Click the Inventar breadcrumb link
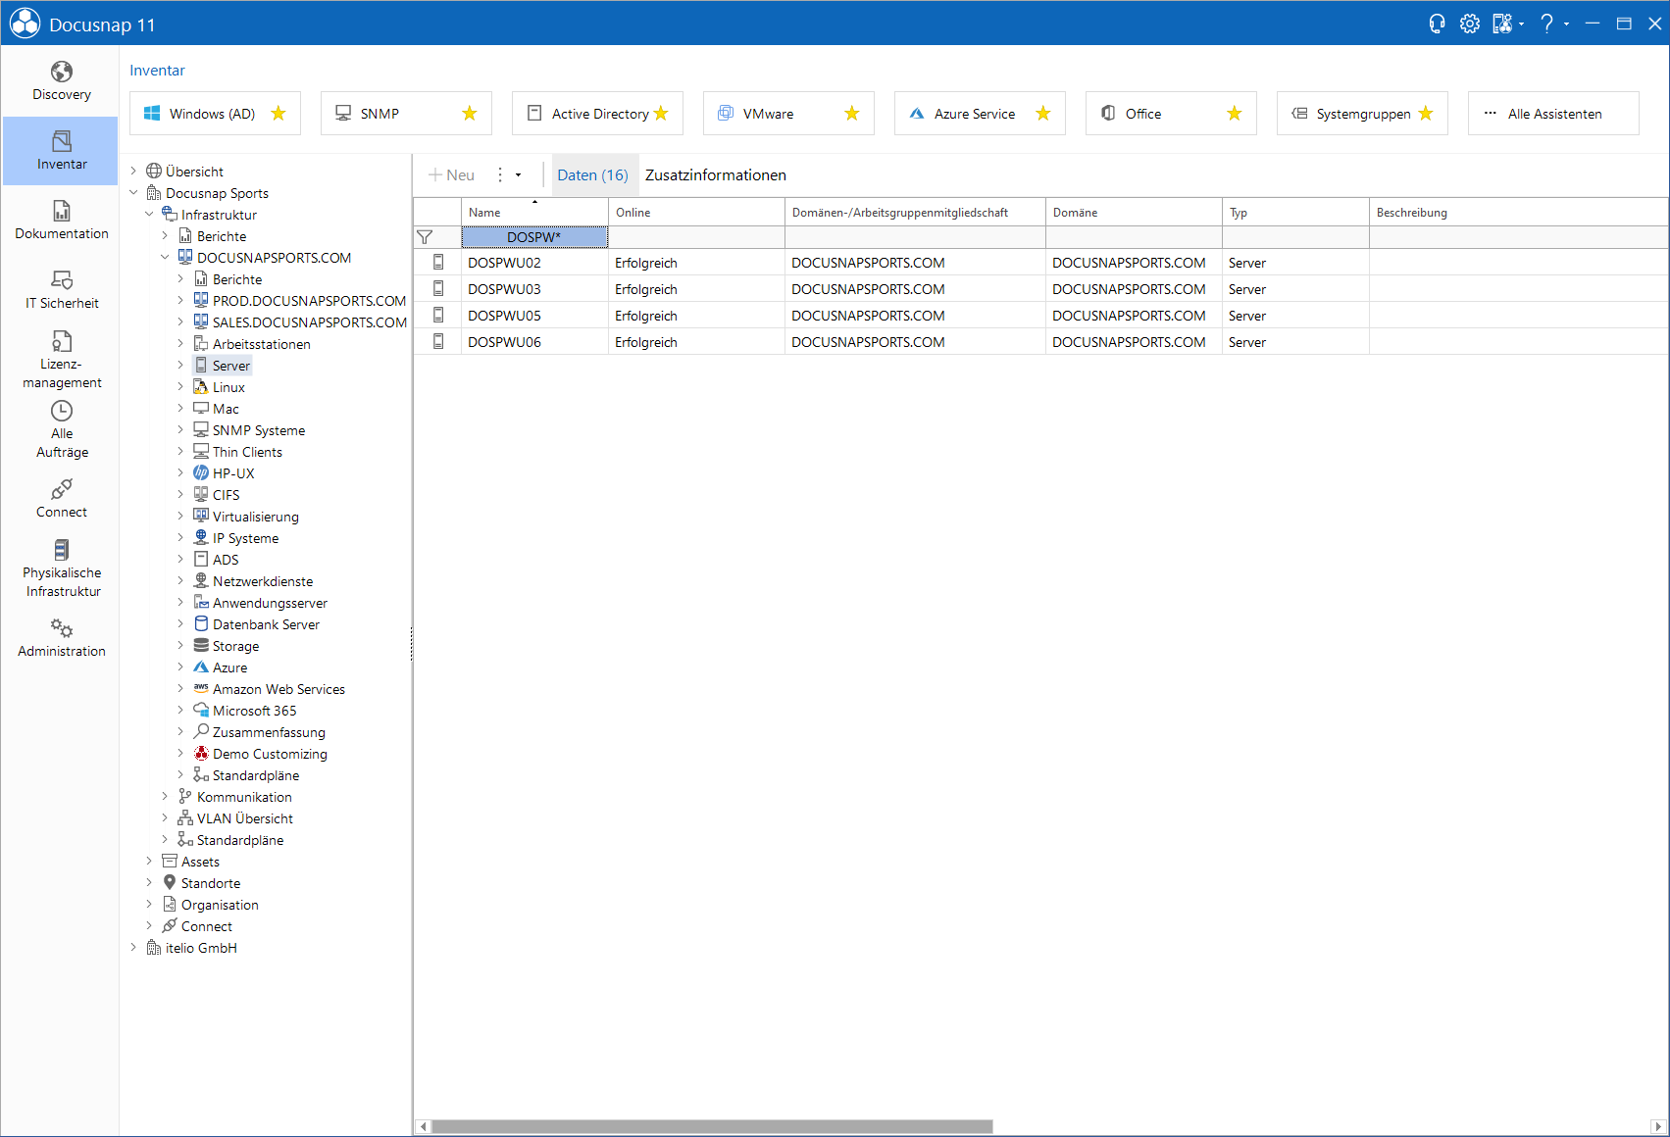The image size is (1670, 1137). [x=157, y=71]
